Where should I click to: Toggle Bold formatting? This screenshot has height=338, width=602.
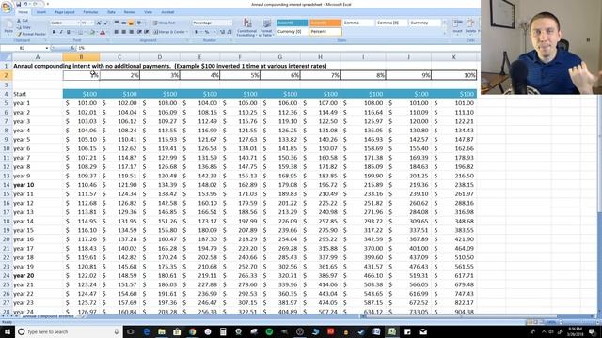pos(54,32)
